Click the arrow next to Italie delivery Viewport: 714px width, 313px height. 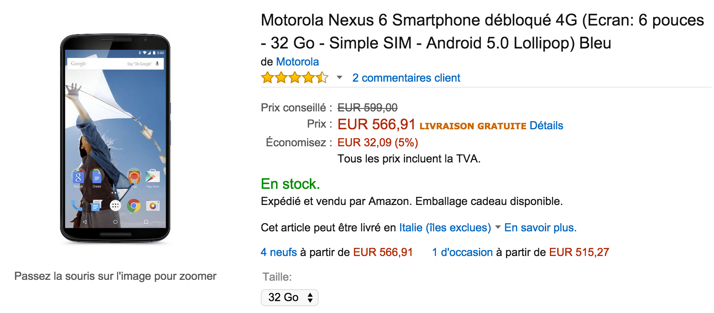pyautogui.click(x=498, y=227)
